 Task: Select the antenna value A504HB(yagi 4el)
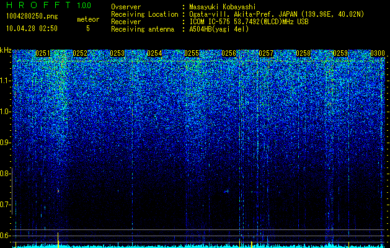[219, 29]
